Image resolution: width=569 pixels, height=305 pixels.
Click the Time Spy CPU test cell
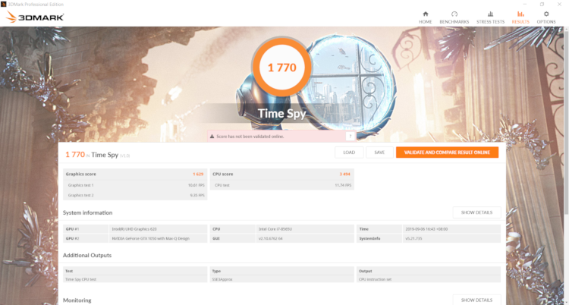pos(135,279)
